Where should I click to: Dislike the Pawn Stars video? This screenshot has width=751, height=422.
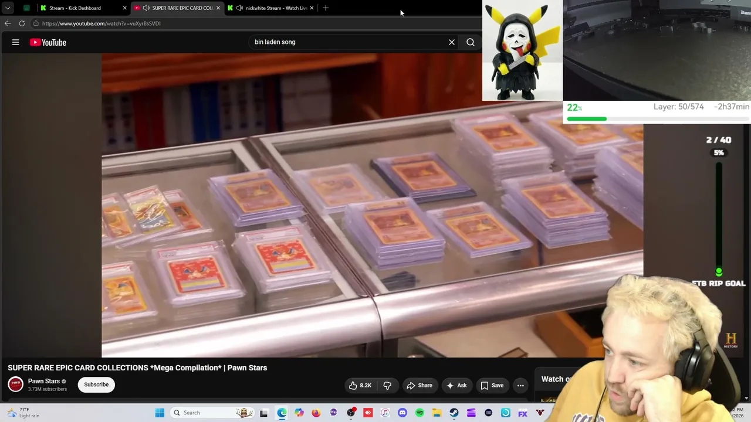(x=387, y=386)
